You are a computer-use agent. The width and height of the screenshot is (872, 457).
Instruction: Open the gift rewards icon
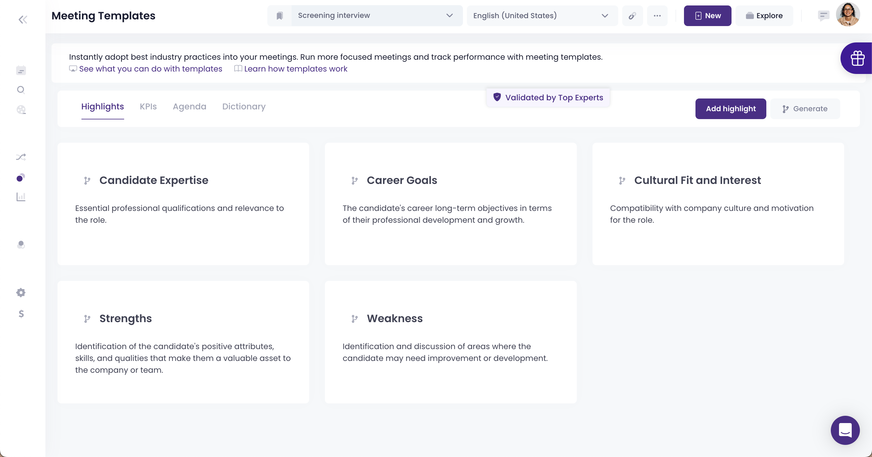coord(857,58)
